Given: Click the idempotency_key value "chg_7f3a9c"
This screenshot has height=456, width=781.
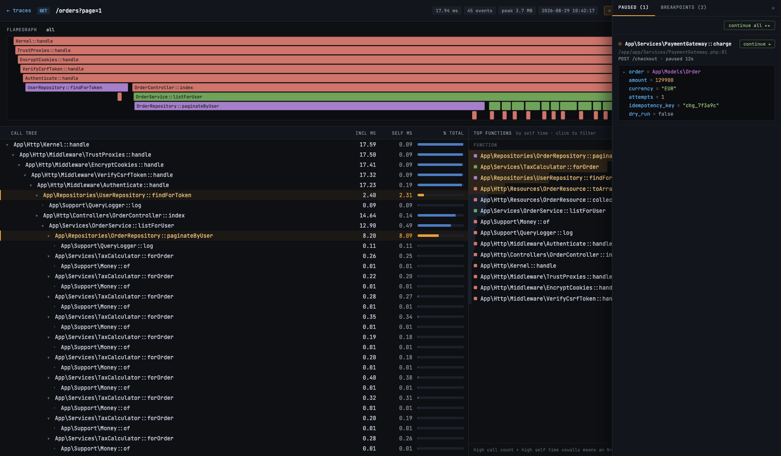Looking at the screenshot, I should pyautogui.click(x=701, y=106).
